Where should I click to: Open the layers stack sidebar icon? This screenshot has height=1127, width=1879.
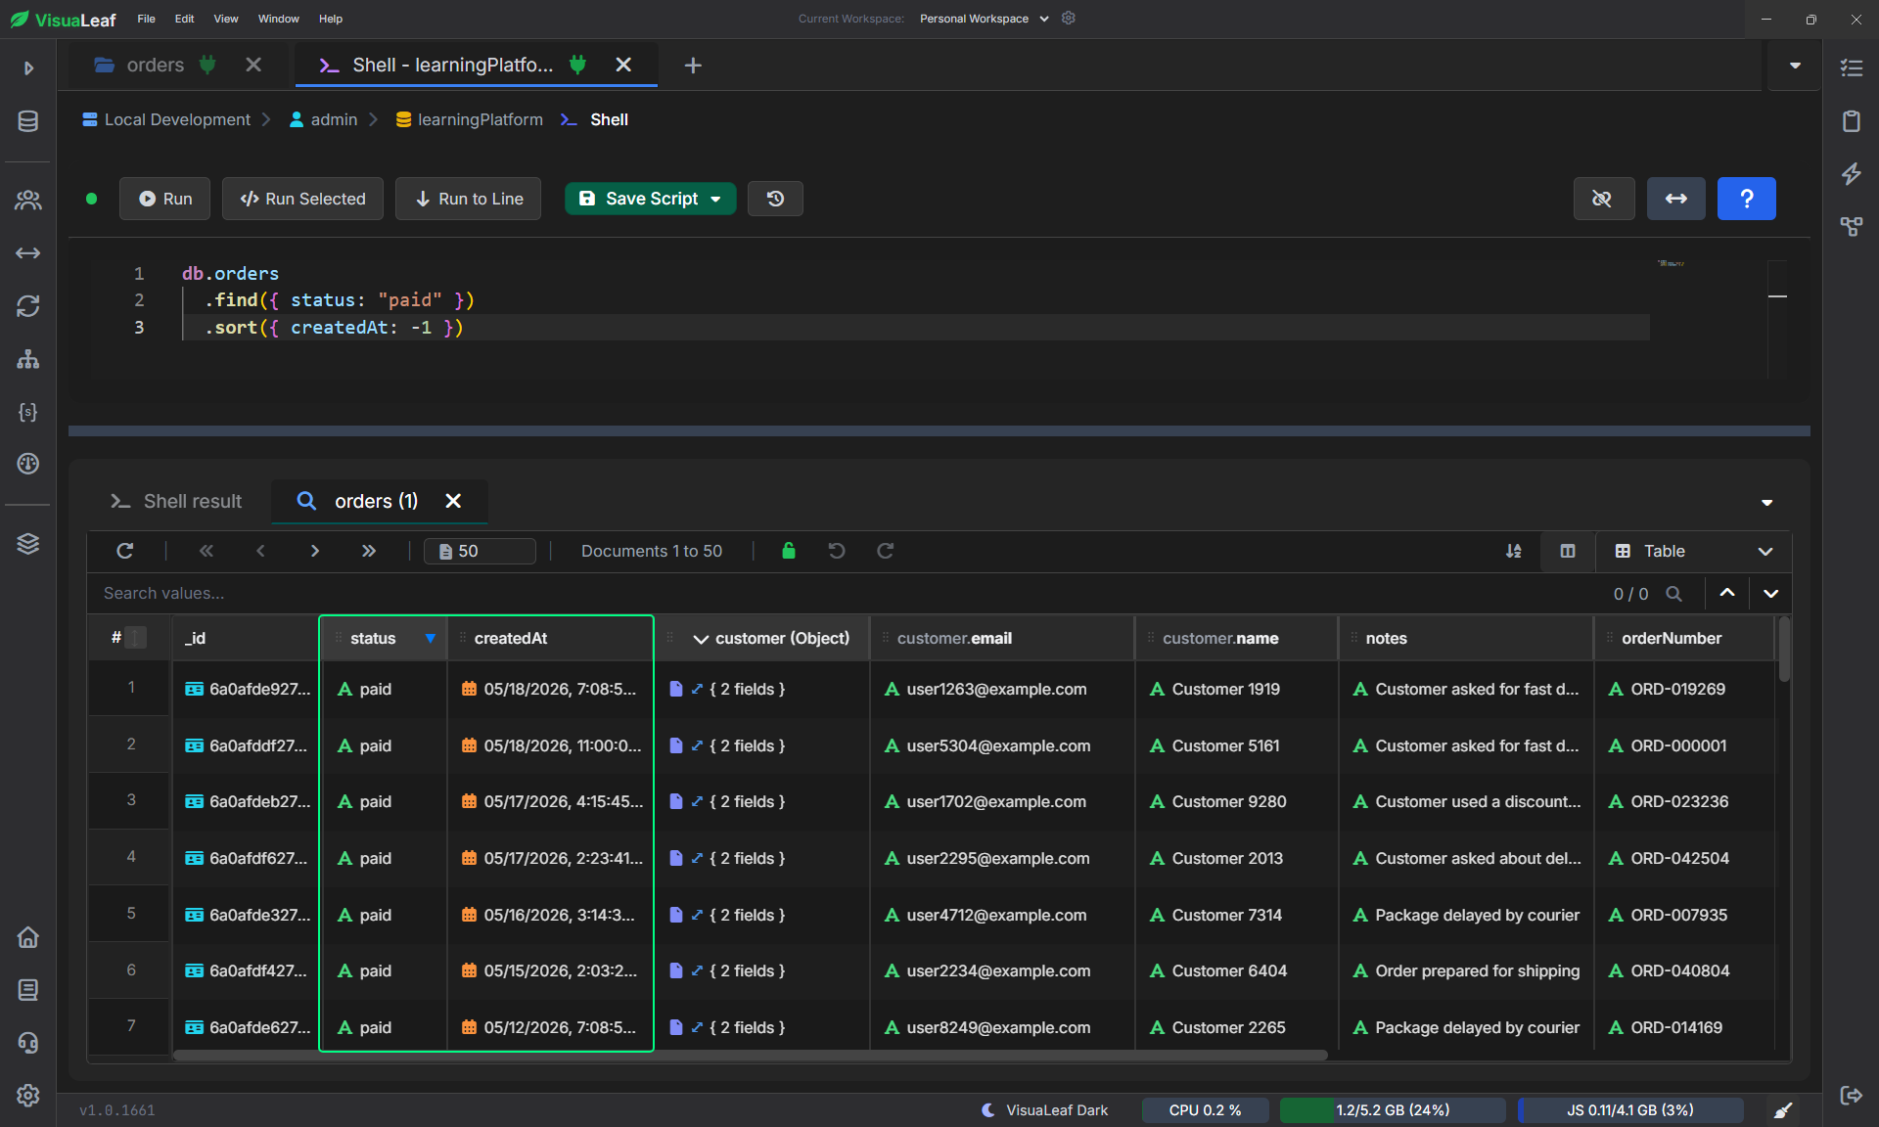28,544
